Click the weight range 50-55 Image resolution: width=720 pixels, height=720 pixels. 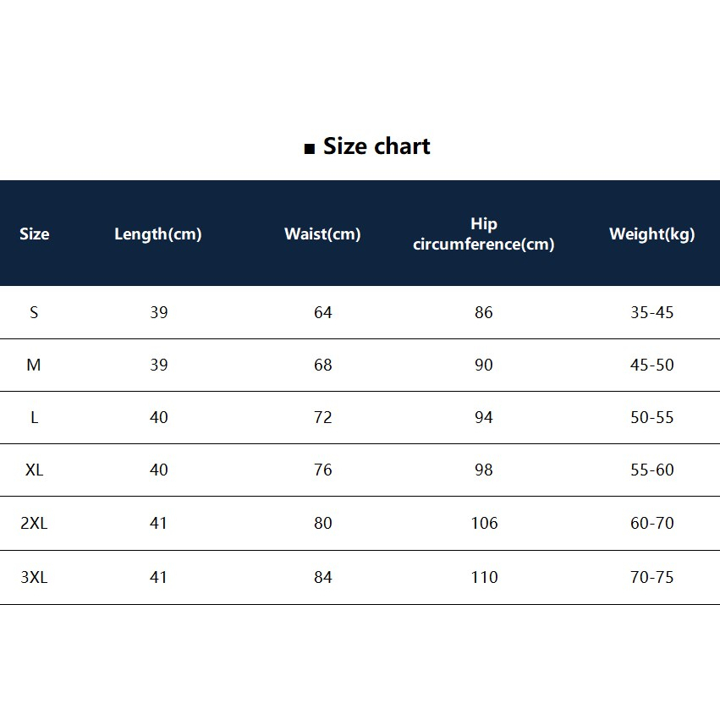[x=651, y=417]
